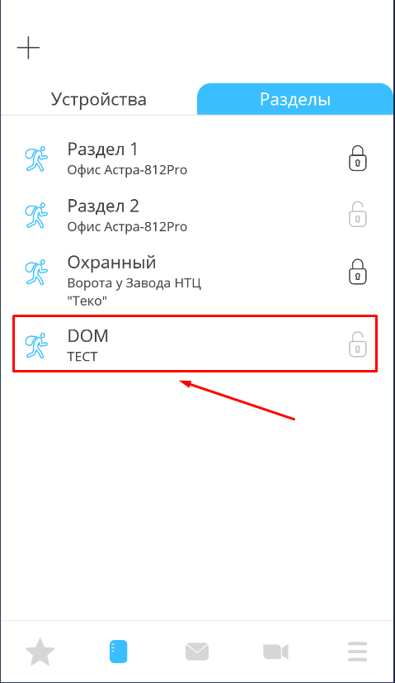Select the devices panel icon in bottom bar
Image resolution: width=395 pixels, height=683 pixels.
point(118,652)
